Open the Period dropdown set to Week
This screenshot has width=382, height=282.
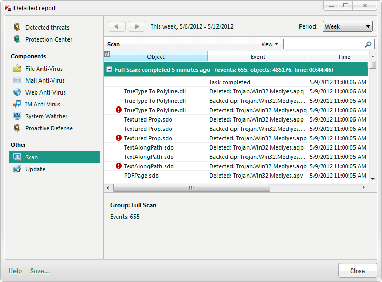[x=347, y=26]
